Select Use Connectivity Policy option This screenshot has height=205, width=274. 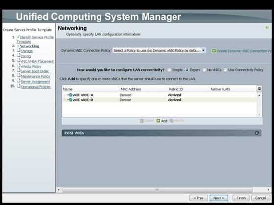pyautogui.click(x=225, y=70)
